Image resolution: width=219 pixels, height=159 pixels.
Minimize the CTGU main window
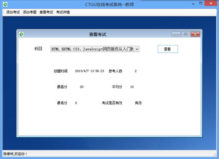193,4
